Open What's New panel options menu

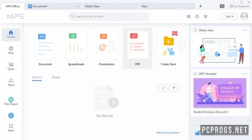[x=245, y=30]
